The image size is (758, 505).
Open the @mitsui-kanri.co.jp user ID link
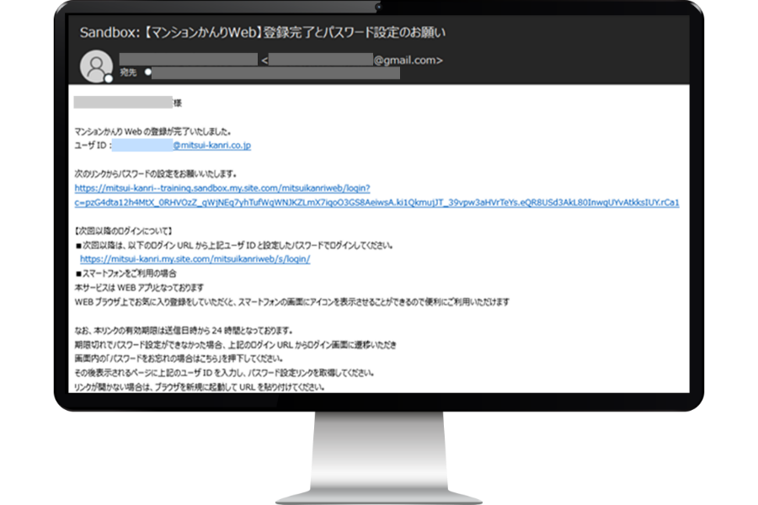click(211, 145)
